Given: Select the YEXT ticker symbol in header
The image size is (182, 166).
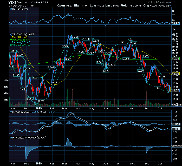Looking at the screenshot, I should coord(12,2).
